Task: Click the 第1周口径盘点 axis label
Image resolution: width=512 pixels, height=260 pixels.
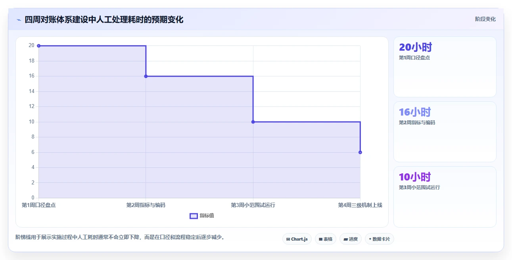Action: [38, 205]
